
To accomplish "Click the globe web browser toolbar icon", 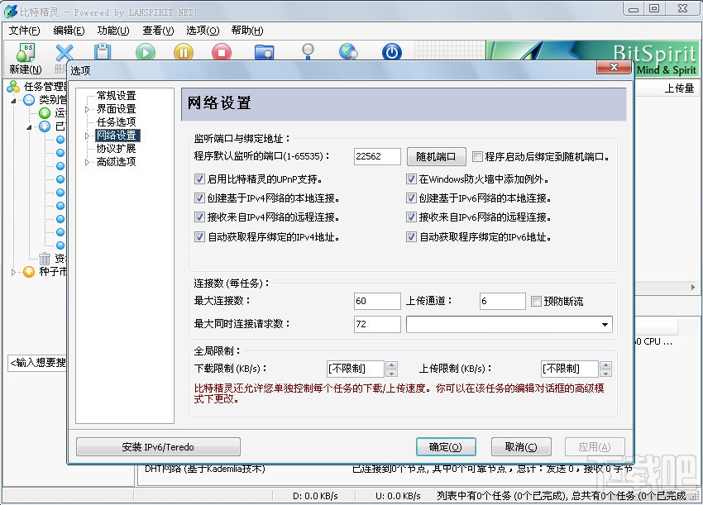I will (x=349, y=52).
